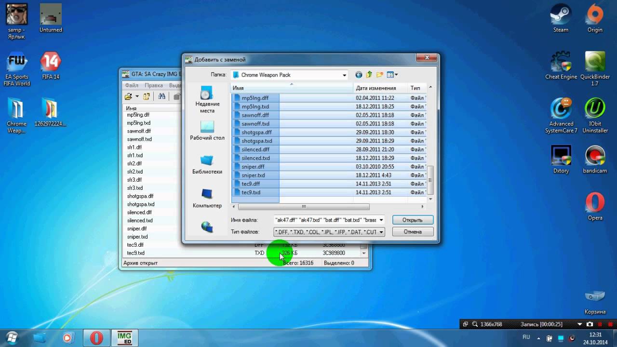Open Advanced SystemCare 7 icon
This screenshot has width=617, height=347.
(561, 116)
